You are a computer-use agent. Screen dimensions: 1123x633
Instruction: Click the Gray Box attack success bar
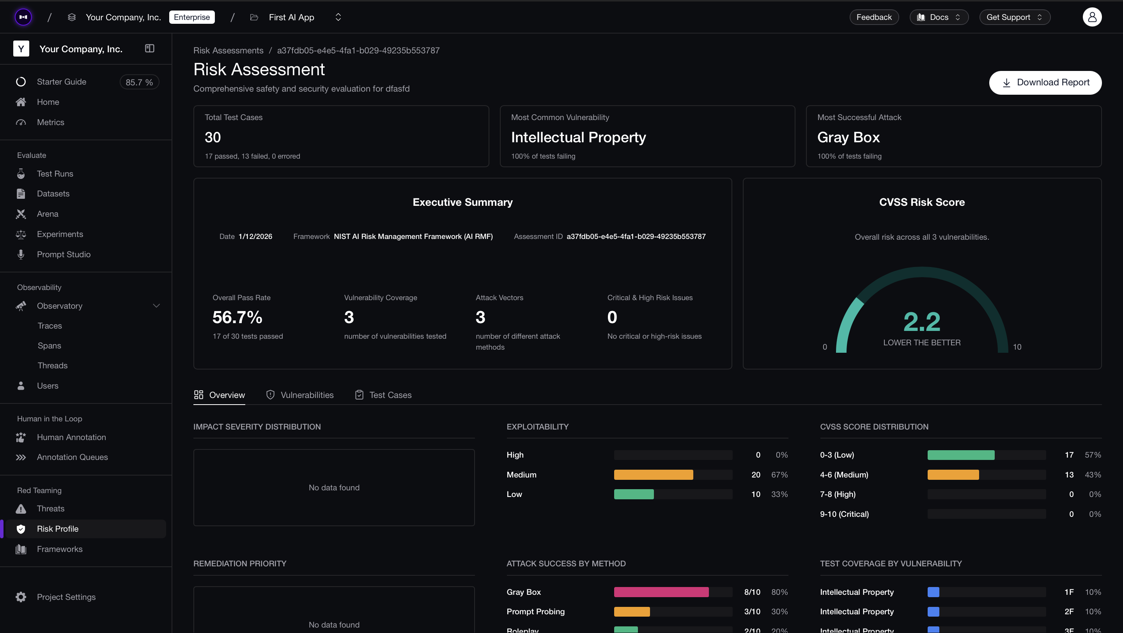[661, 592]
